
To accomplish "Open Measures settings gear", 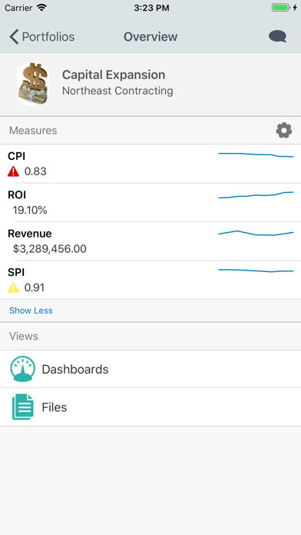I will pyautogui.click(x=284, y=131).
